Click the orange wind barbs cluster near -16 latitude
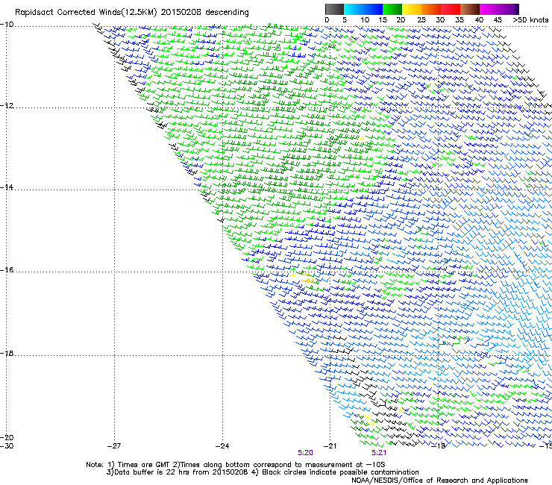This screenshot has height=485, width=552. 307,278
